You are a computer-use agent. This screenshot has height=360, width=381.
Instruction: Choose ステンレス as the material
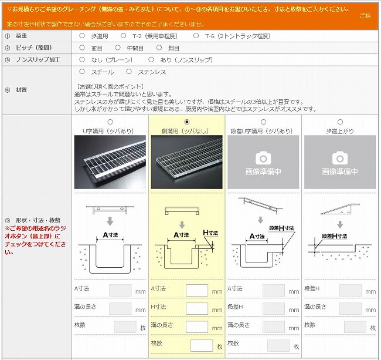pyautogui.click(x=129, y=72)
